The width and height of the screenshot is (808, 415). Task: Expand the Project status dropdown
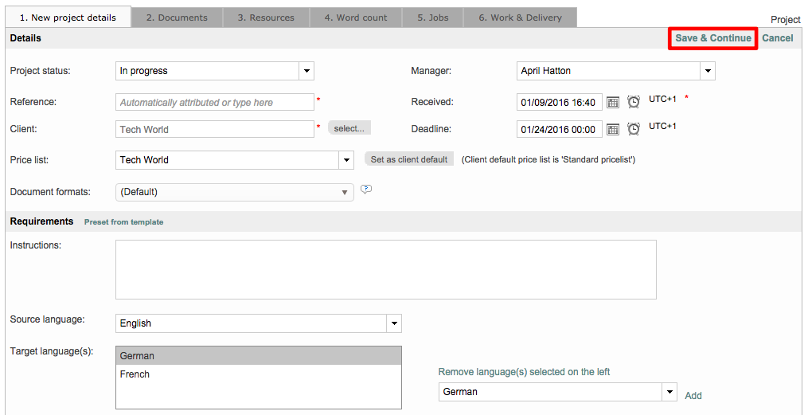click(x=306, y=71)
